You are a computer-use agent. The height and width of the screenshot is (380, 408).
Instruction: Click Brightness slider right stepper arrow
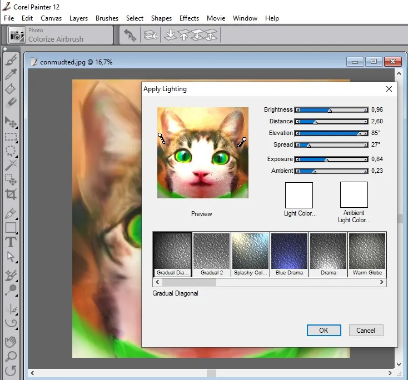pos(366,110)
